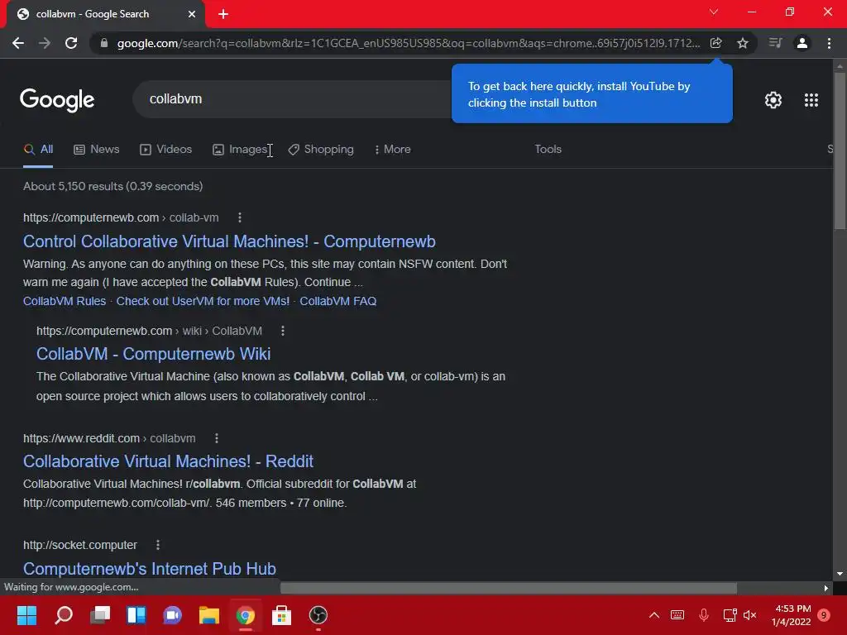The image size is (847, 635).
Task: Open options for socket.computer result
Action: coord(158,546)
